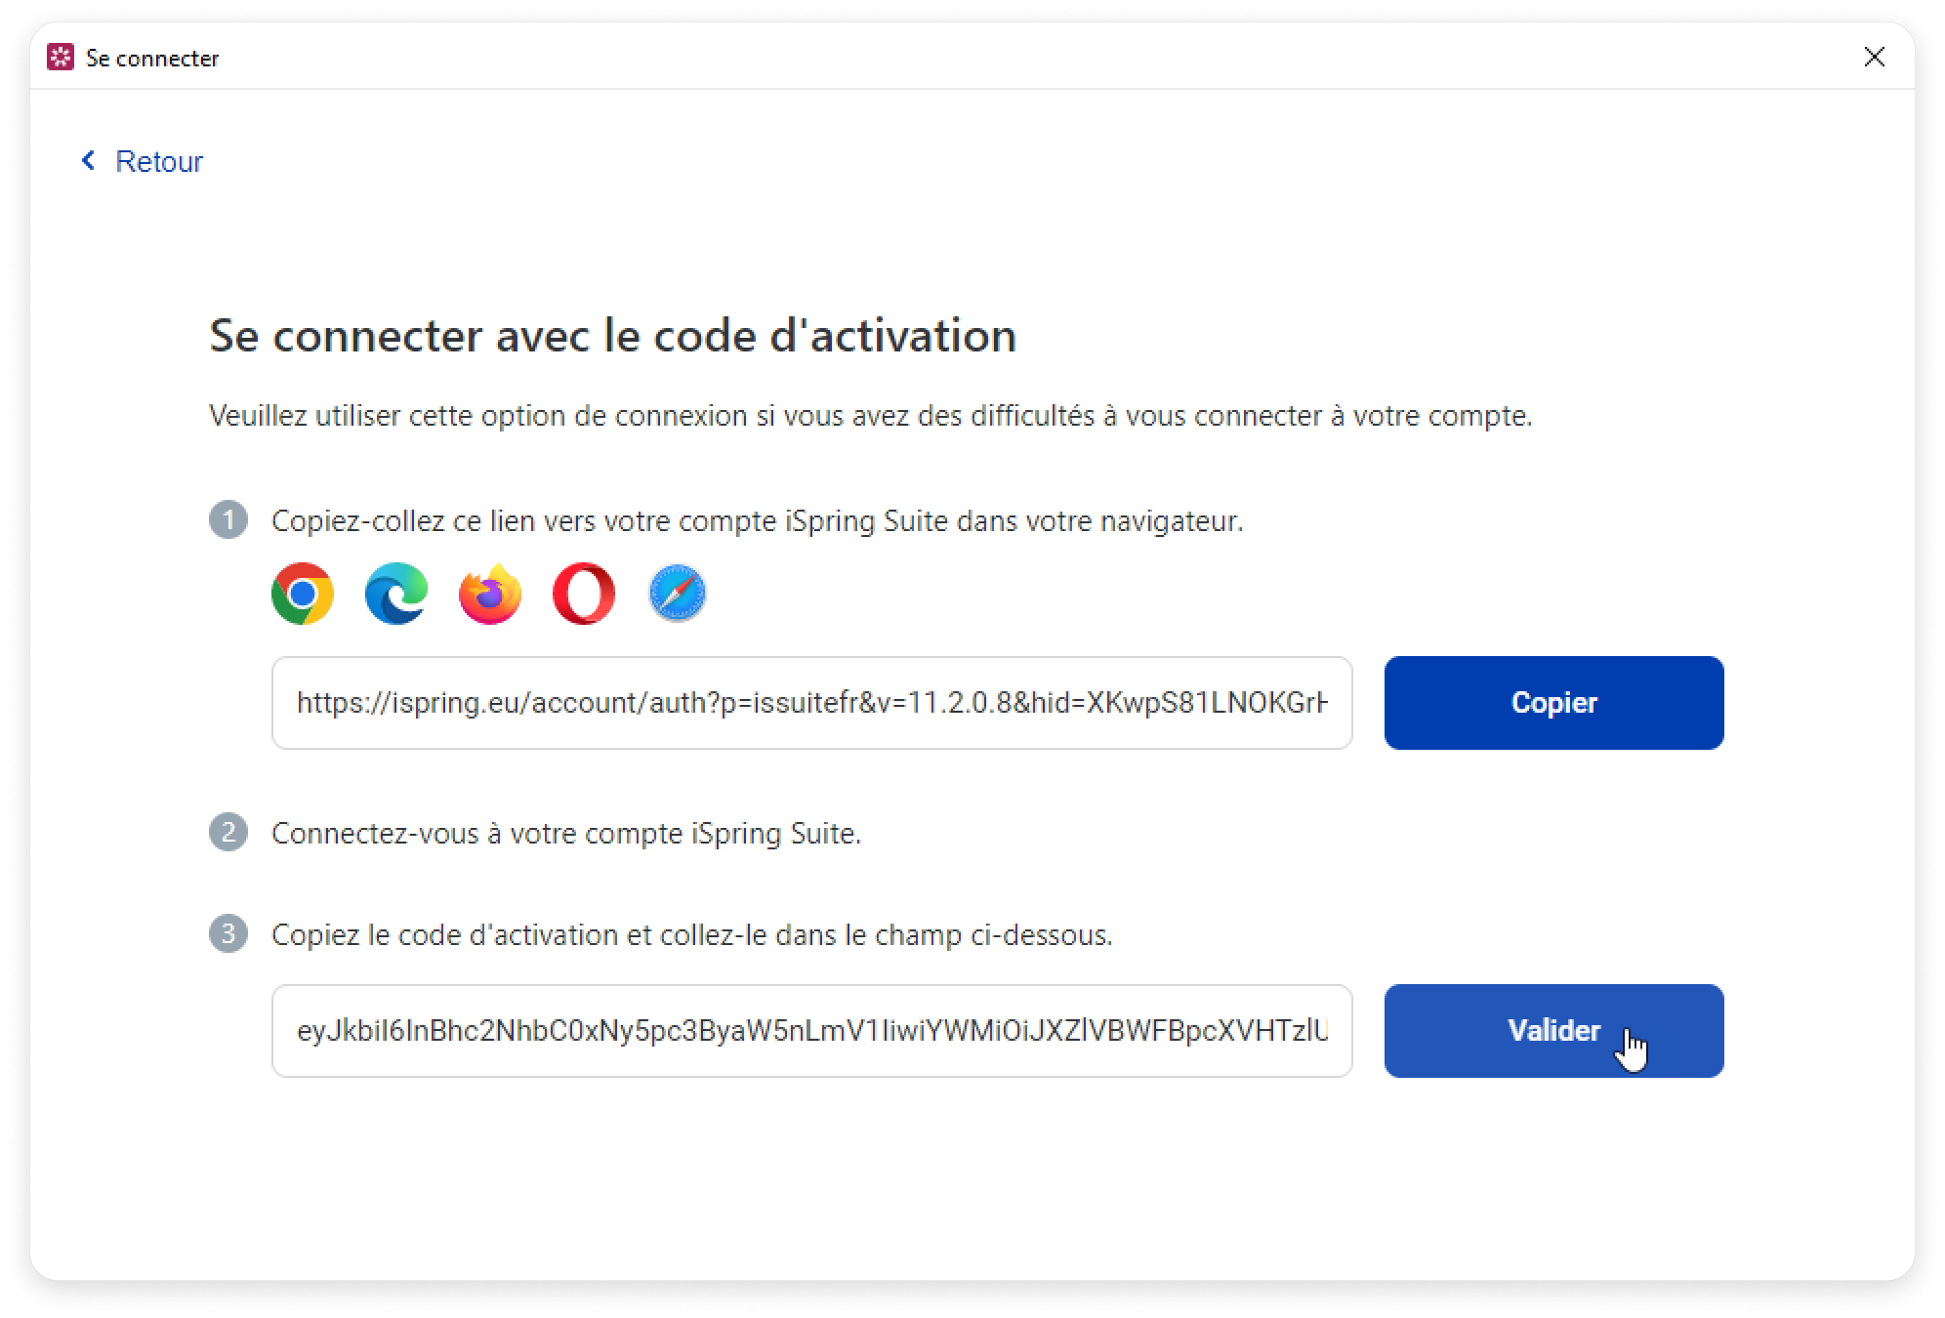Click the "Se connecter avec le code d'activation" heading
The height and width of the screenshot is (1318, 1945).
[612, 336]
